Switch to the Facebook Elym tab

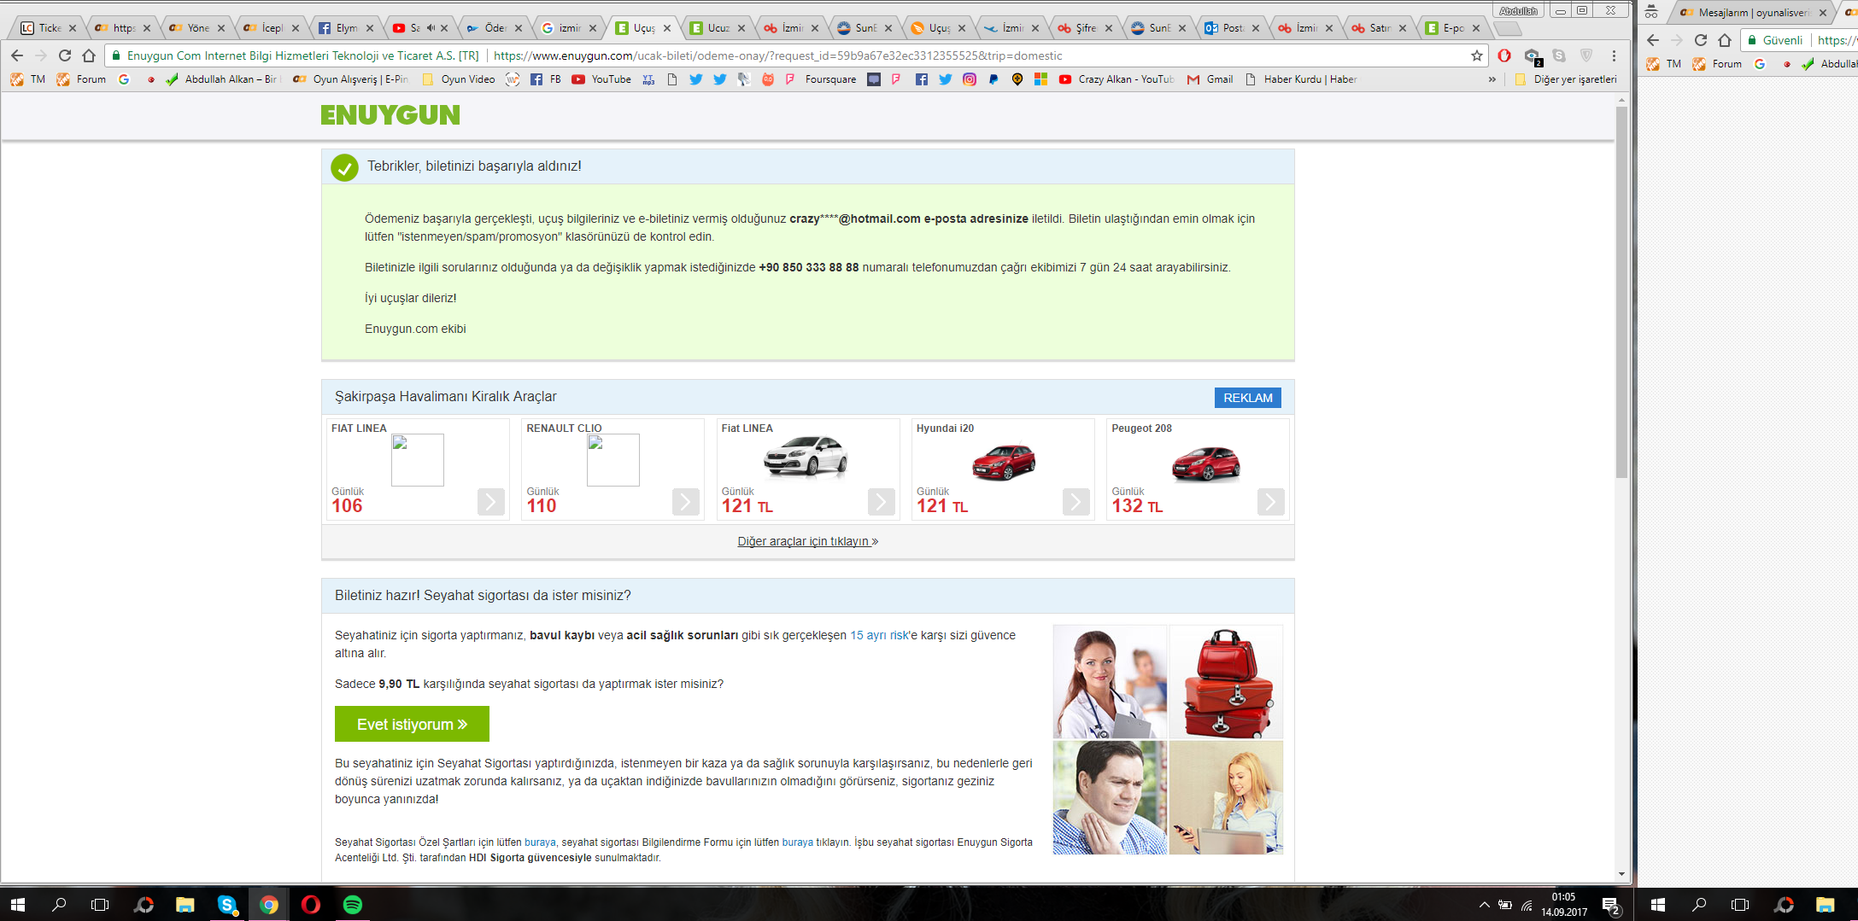click(x=345, y=28)
